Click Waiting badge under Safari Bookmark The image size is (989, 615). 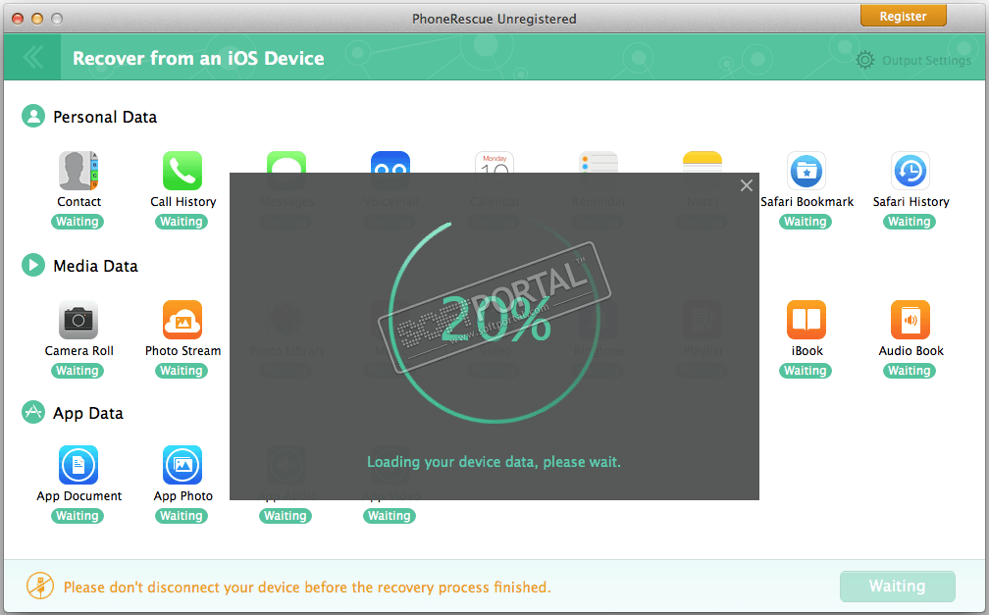tap(806, 222)
